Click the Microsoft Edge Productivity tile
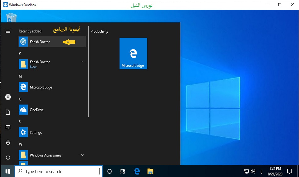Viewport: 299px width, 177px height. click(x=133, y=54)
